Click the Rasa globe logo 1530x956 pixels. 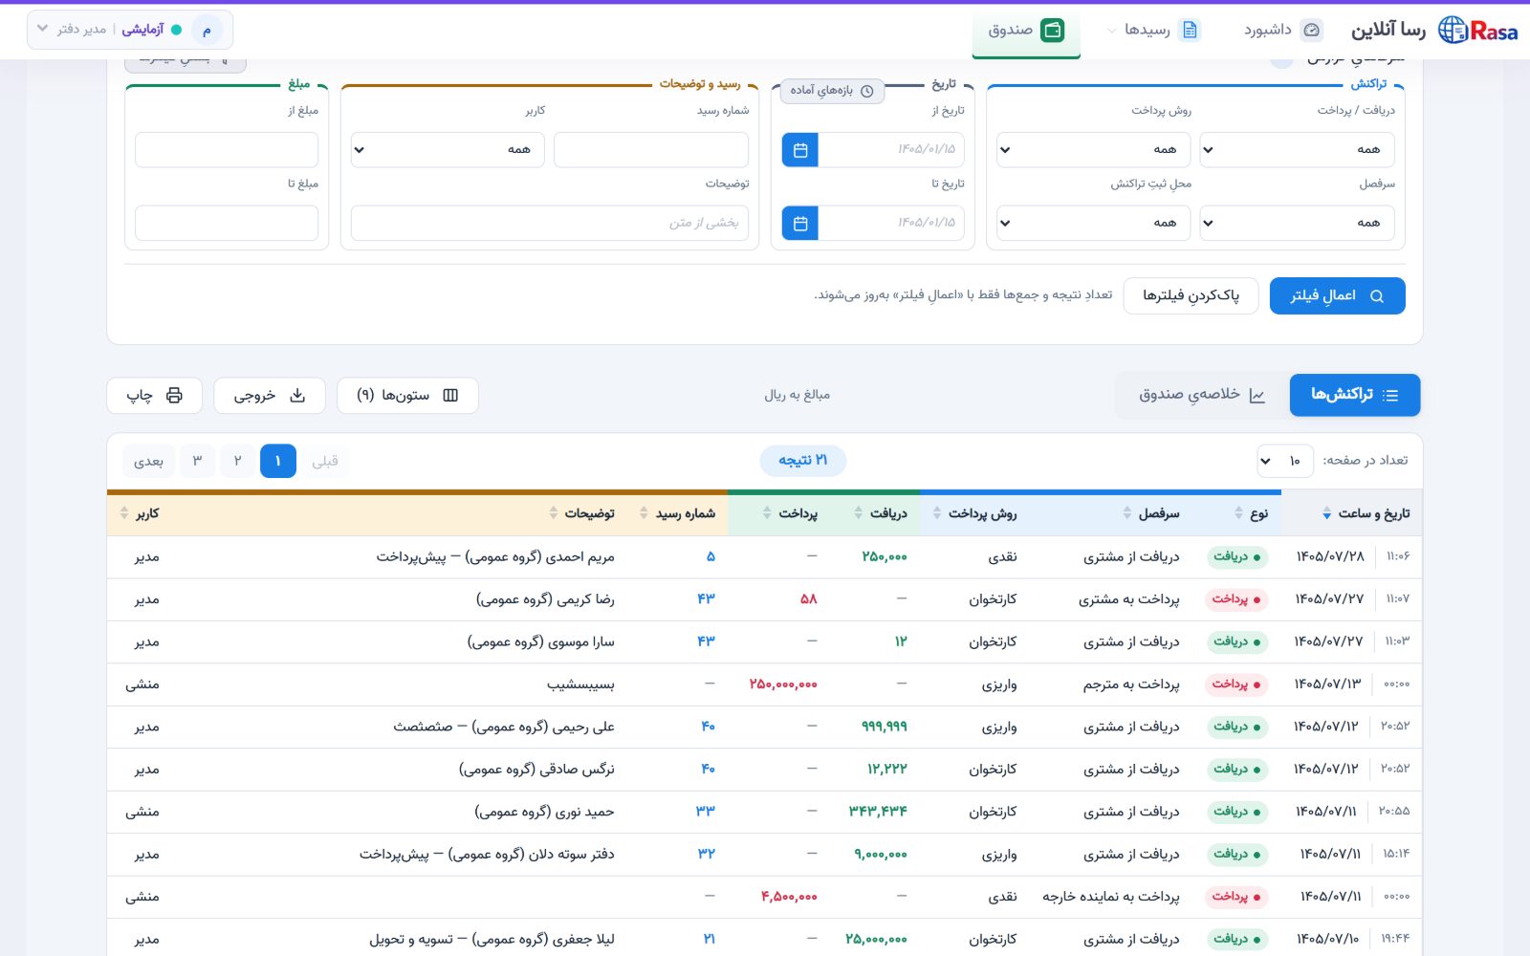point(1477,31)
